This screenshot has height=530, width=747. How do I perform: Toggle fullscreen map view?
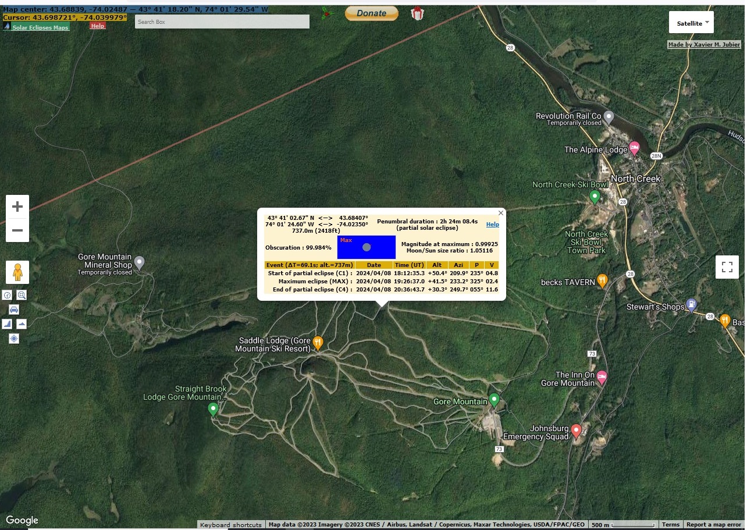click(x=727, y=267)
